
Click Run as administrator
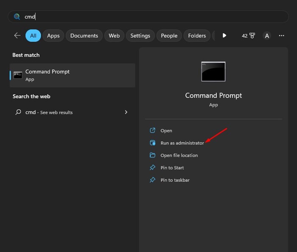(x=182, y=143)
